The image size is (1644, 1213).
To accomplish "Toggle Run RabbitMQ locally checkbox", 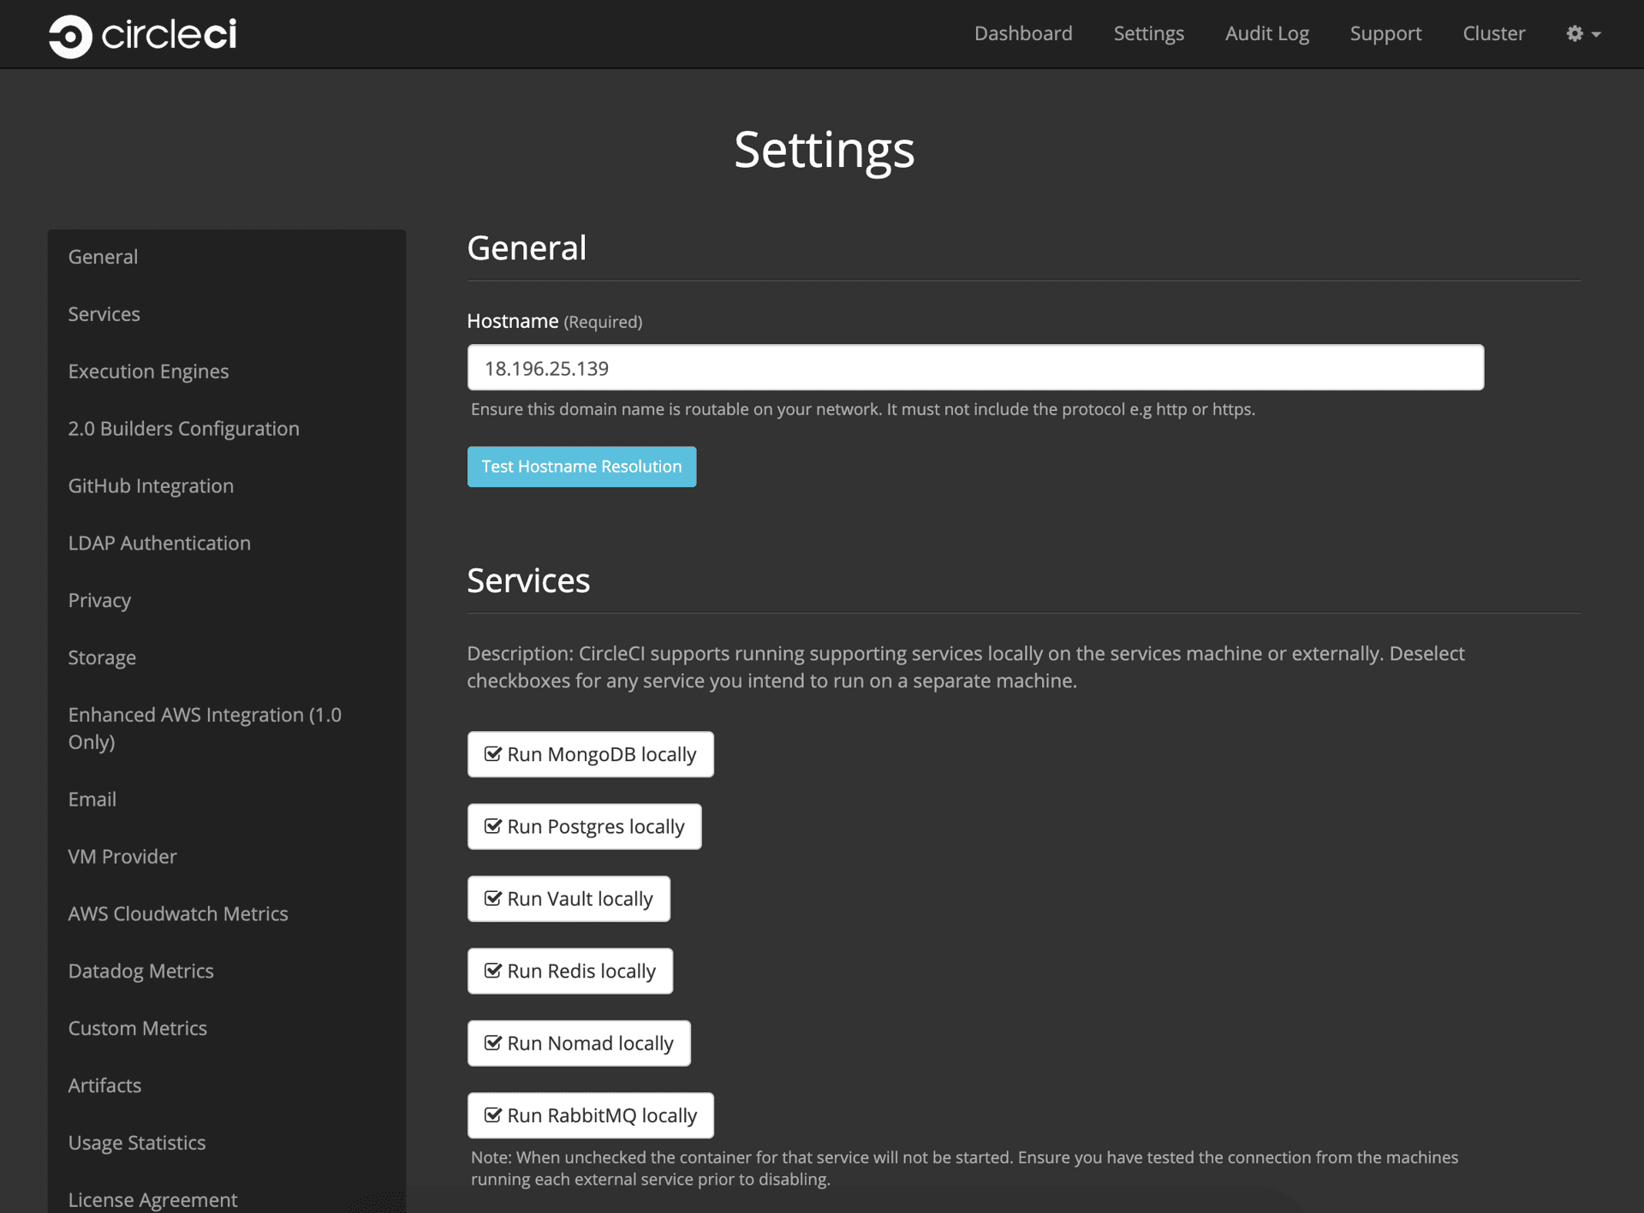I will pyautogui.click(x=590, y=1115).
